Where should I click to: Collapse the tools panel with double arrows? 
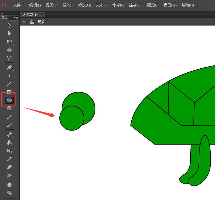pos(2,13)
